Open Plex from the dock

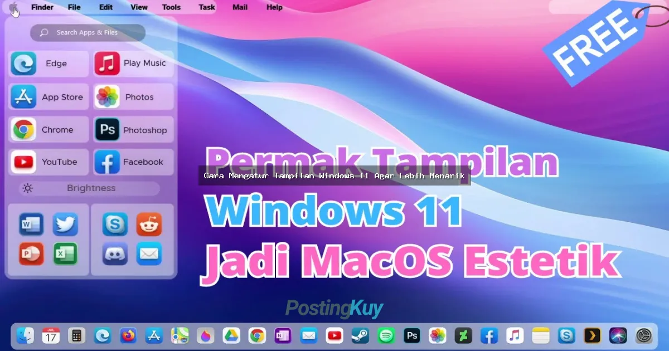593,335
